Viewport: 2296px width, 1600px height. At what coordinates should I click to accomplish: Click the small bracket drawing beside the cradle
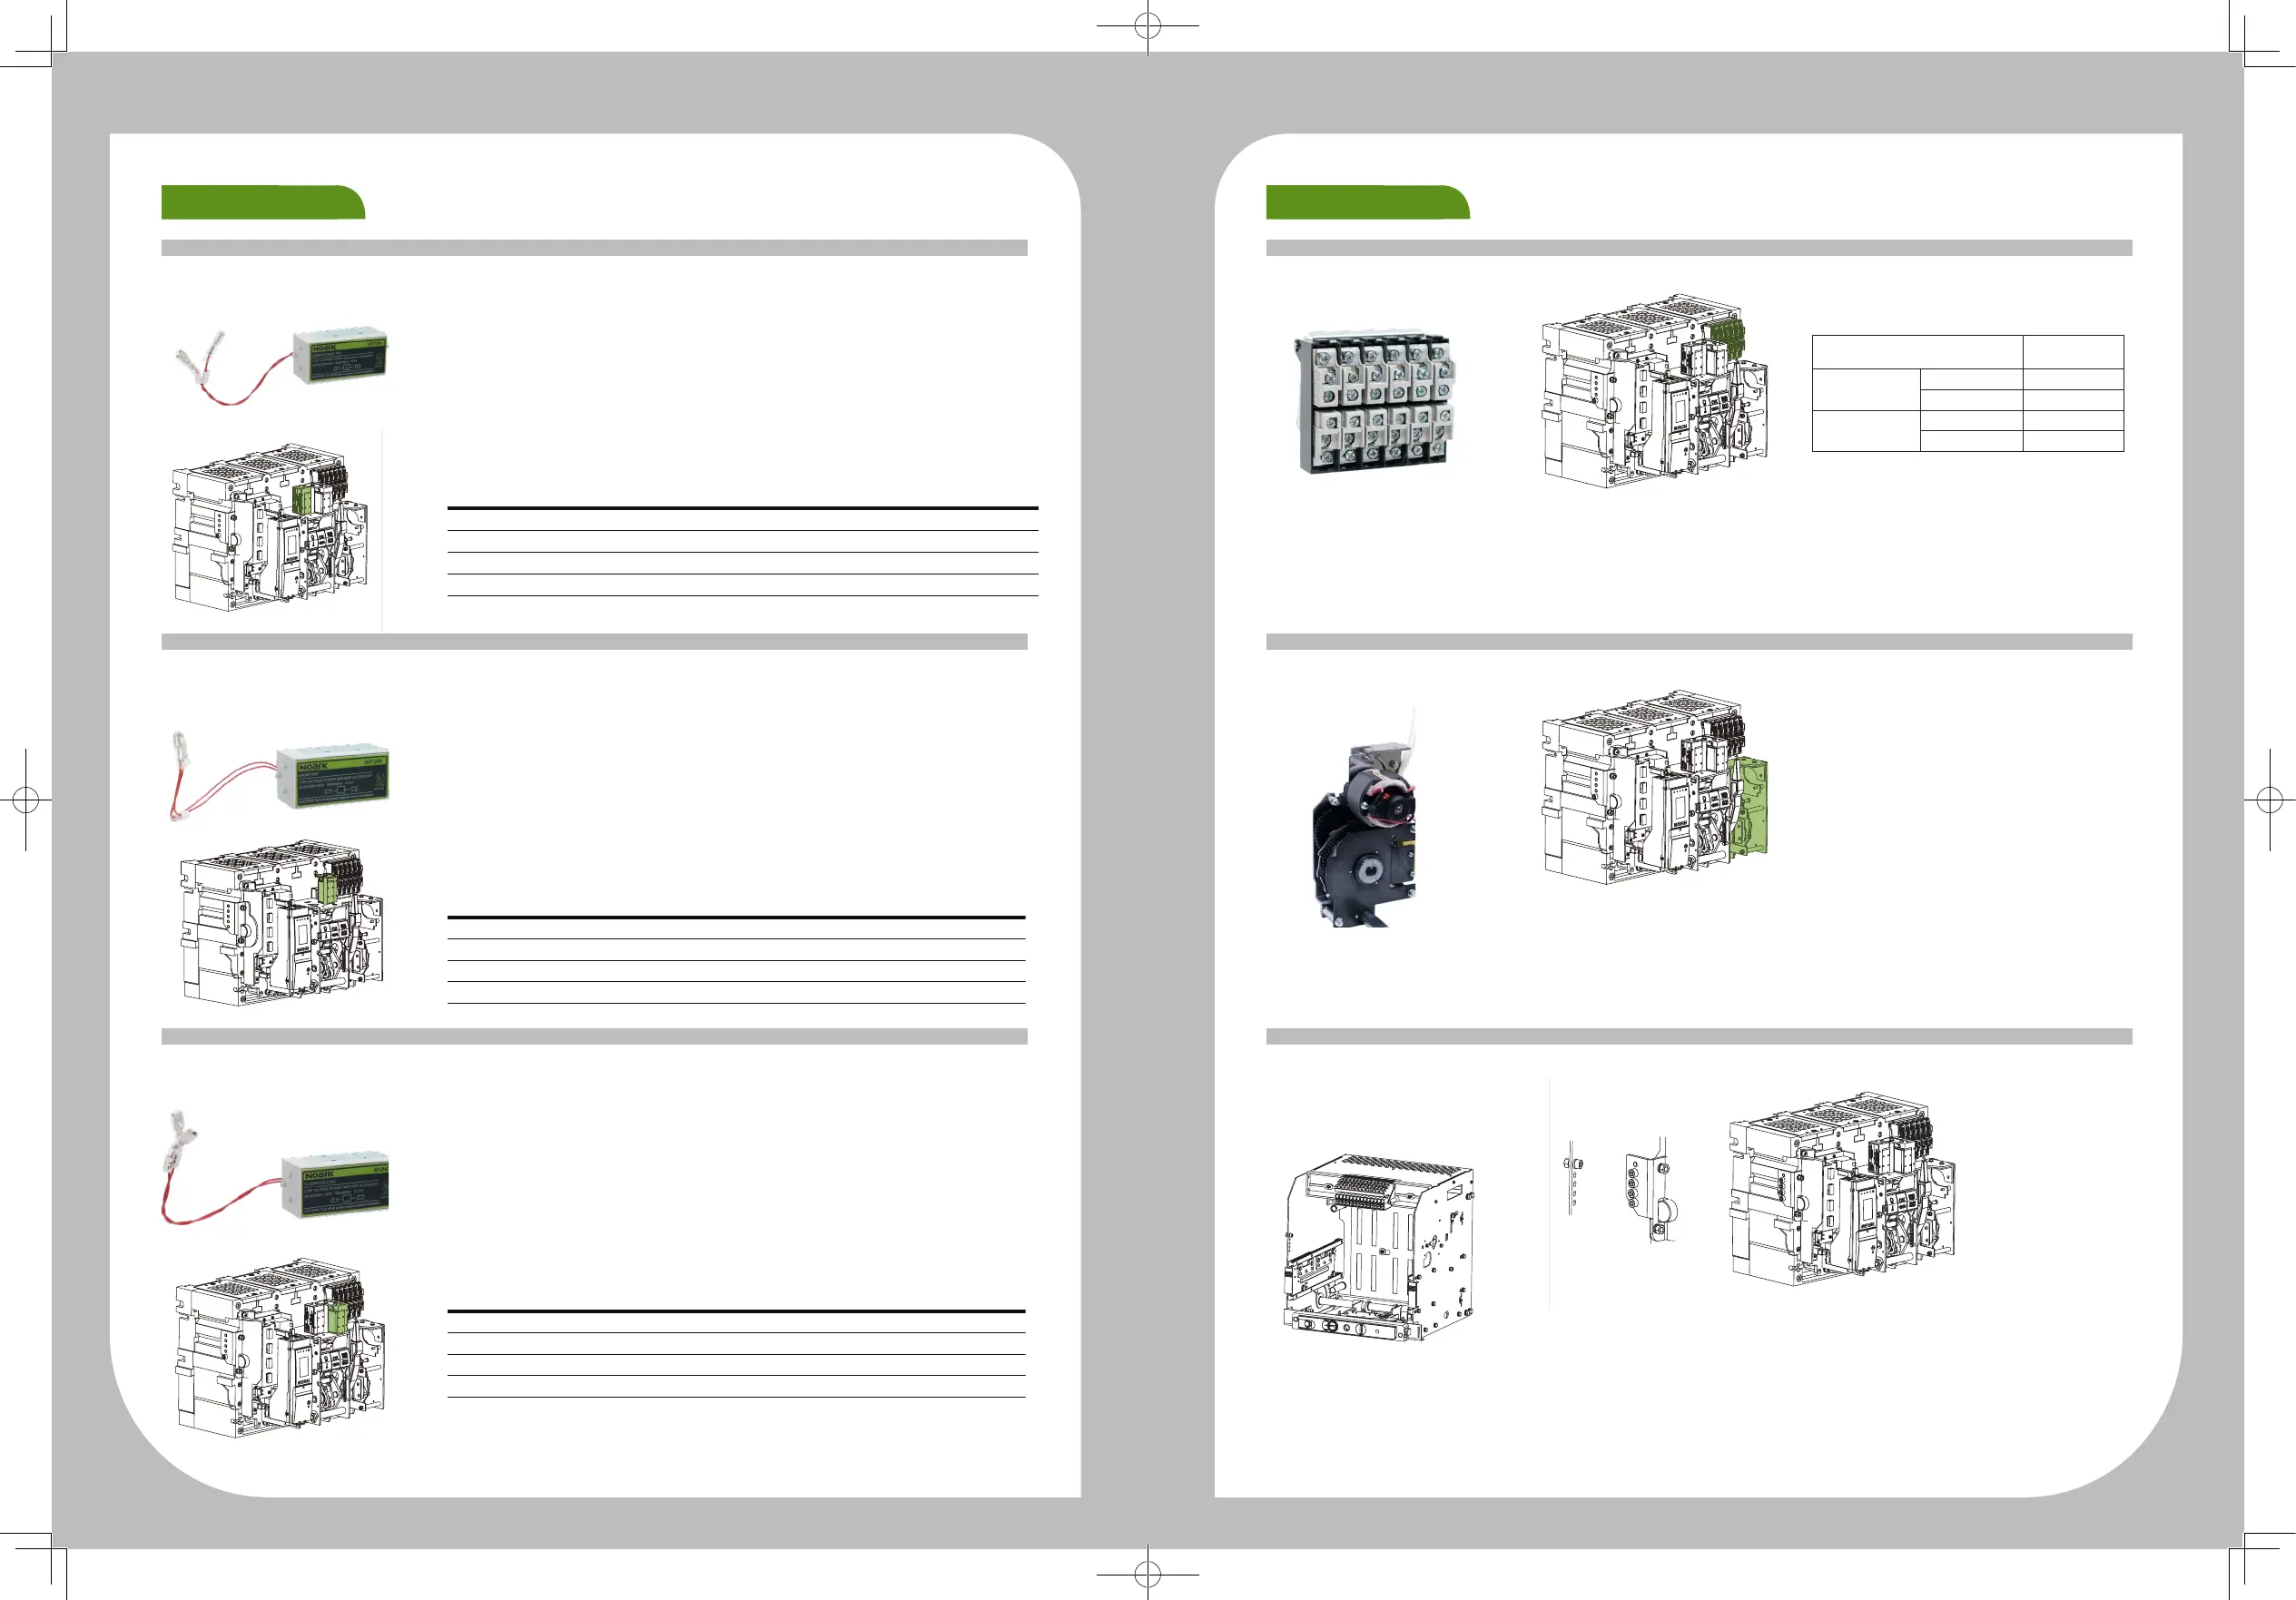(1651, 1189)
